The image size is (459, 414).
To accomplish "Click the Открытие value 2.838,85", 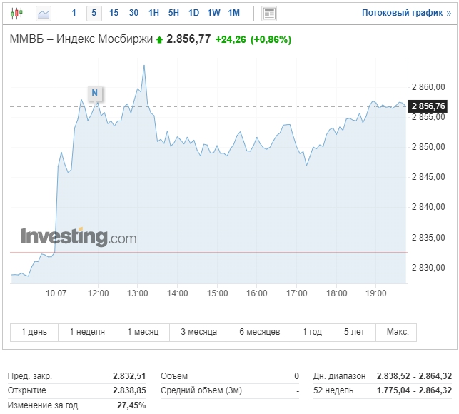I will [x=129, y=390].
